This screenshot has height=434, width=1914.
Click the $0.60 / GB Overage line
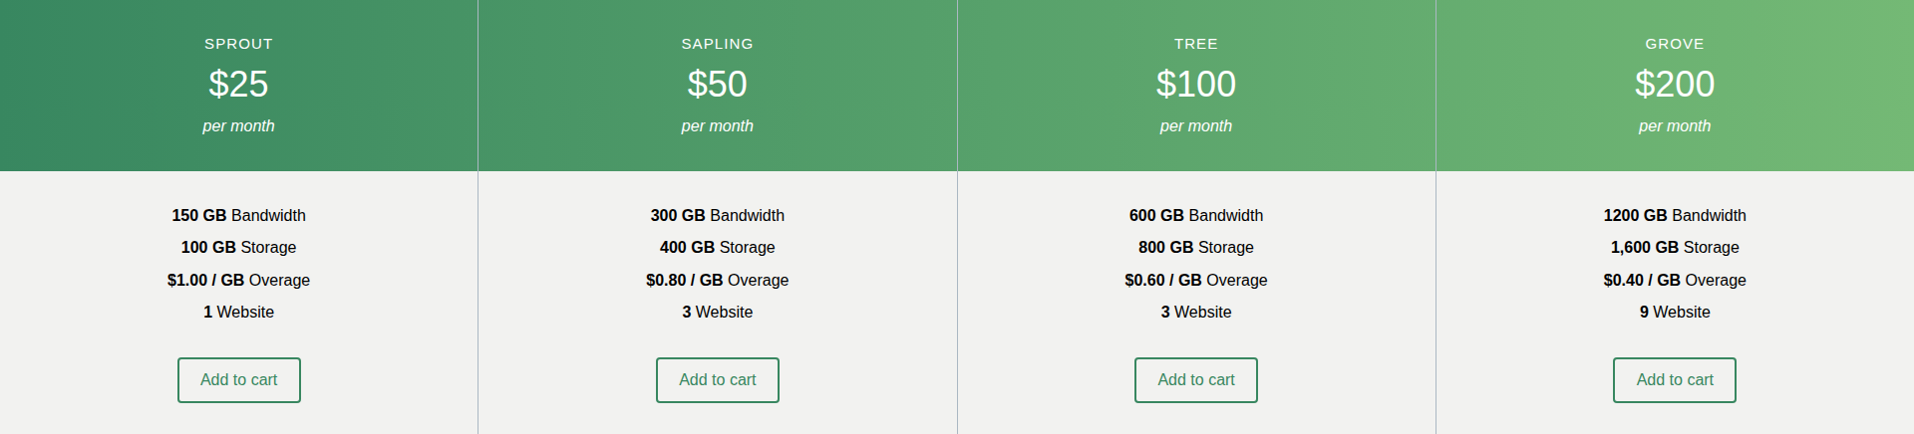coord(1196,280)
